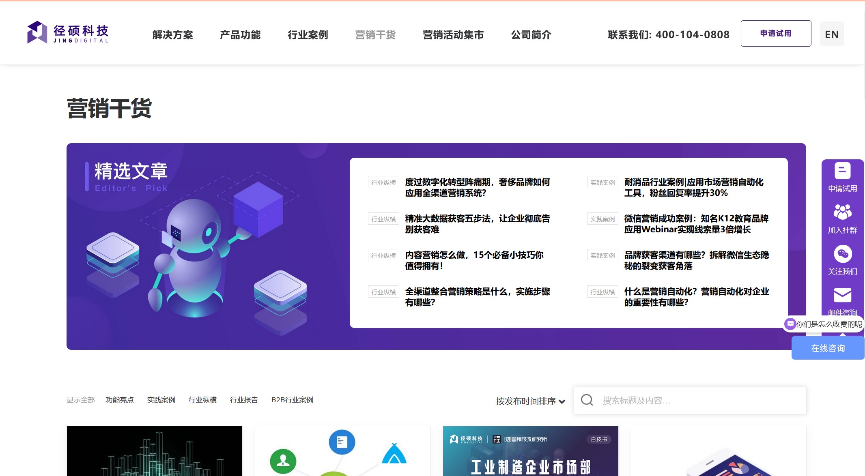The height and width of the screenshot is (476, 865).
Task: Expand the 按发布时间排序 sort dropdown
Action: pyautogui.click(x=530, y=401)
